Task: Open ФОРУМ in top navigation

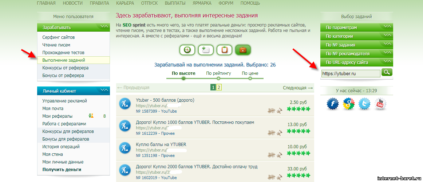Action: (x=226, y=3)
